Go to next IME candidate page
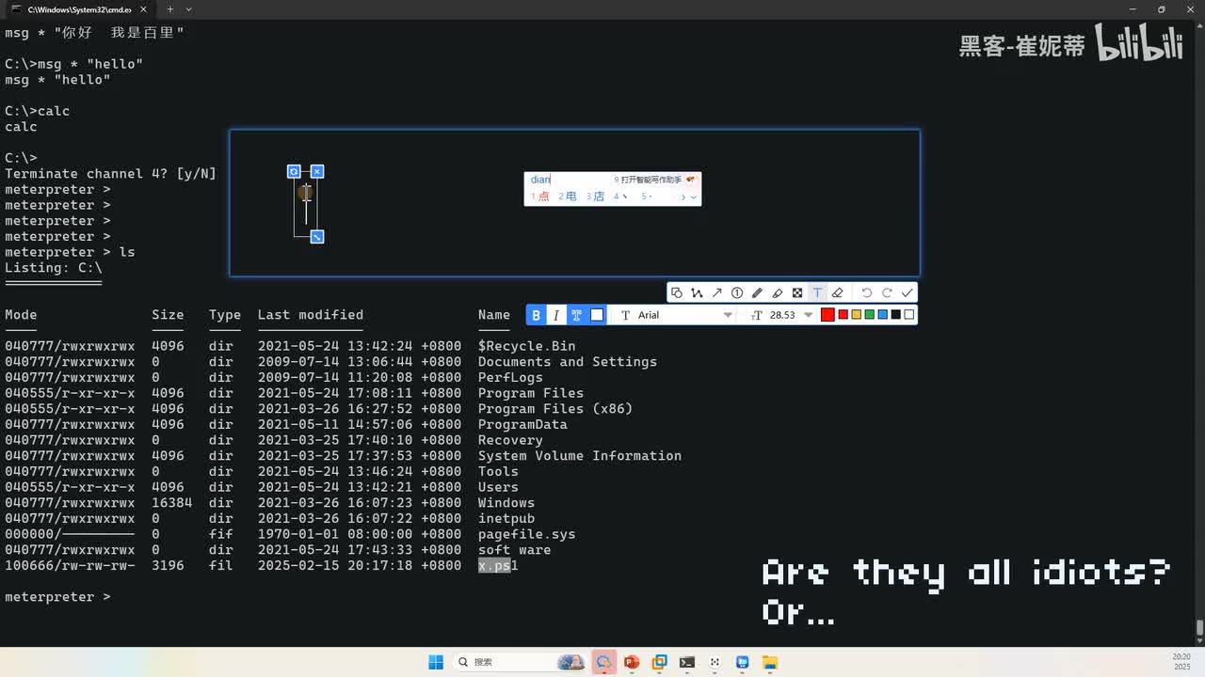 (683, 197)
